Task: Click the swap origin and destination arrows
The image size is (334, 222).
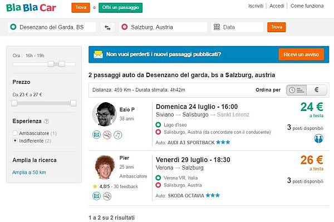Action: [x=106, y=27]
